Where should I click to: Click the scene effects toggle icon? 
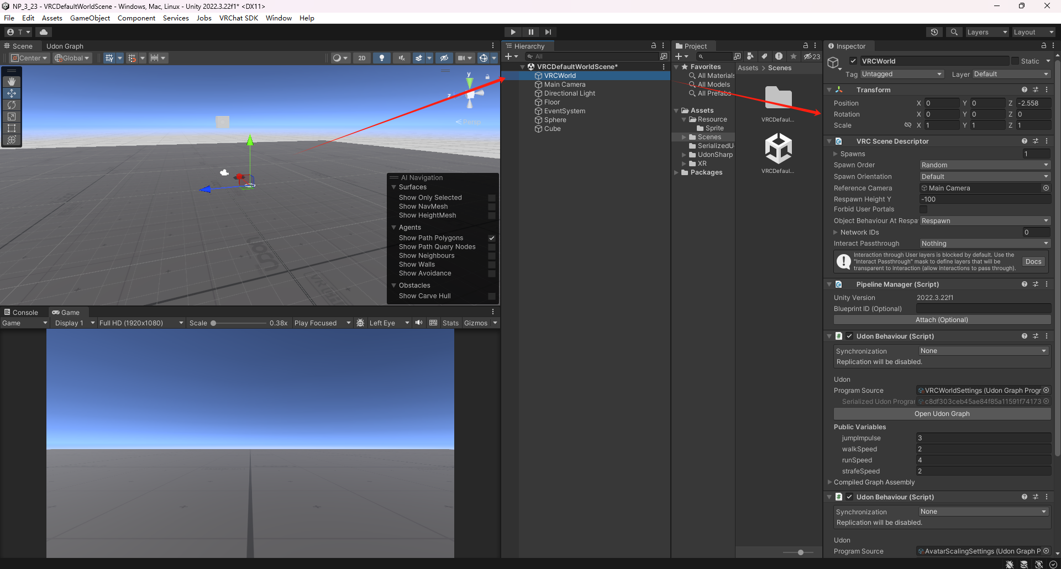(419, 58)
